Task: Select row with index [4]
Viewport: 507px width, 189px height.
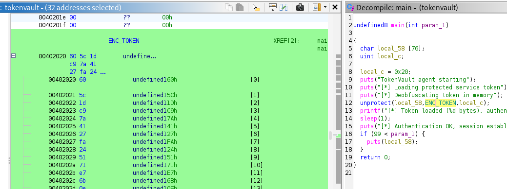Action: (x=169, y=119)
